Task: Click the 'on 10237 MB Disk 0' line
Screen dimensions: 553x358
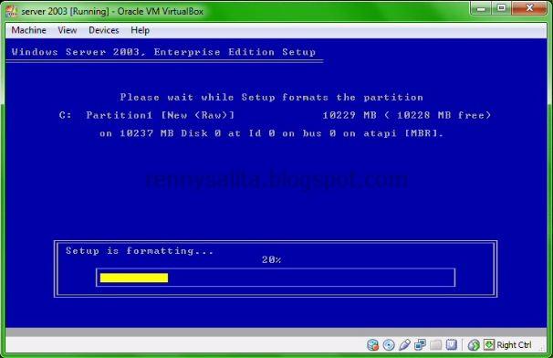Action: 272,133
